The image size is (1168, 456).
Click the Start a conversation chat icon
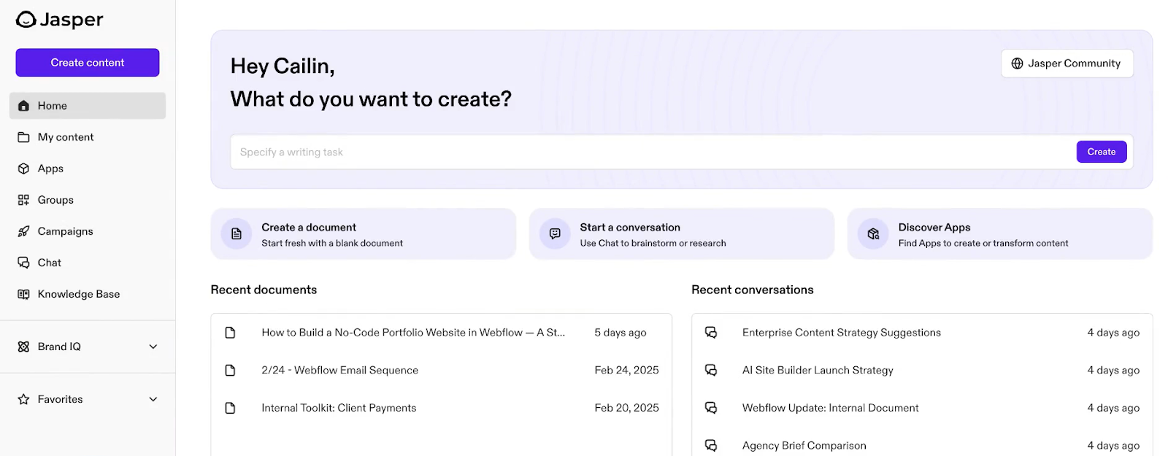pyautogui.click(x=555, y=234)
